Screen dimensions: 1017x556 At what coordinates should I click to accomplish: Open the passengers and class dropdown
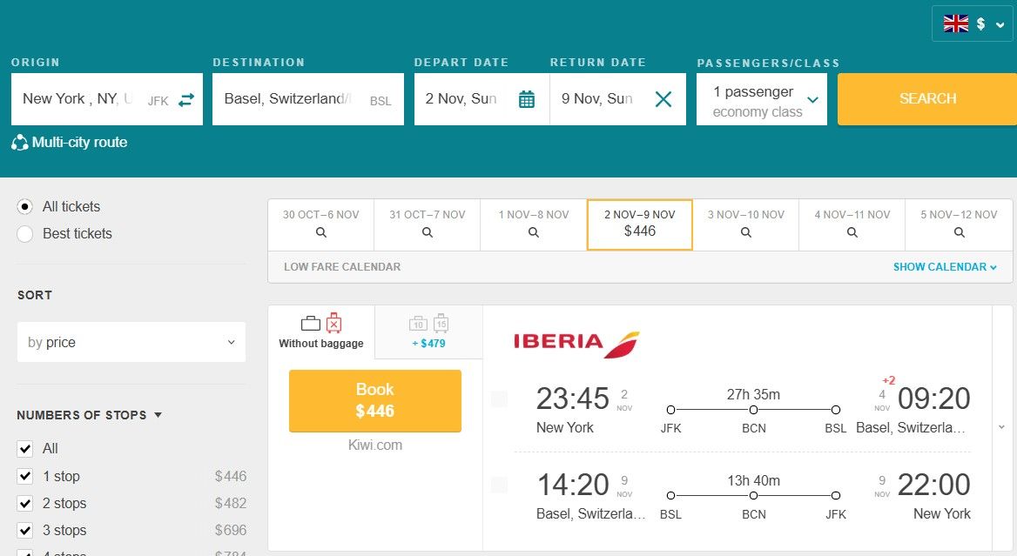tap(762, 100)
